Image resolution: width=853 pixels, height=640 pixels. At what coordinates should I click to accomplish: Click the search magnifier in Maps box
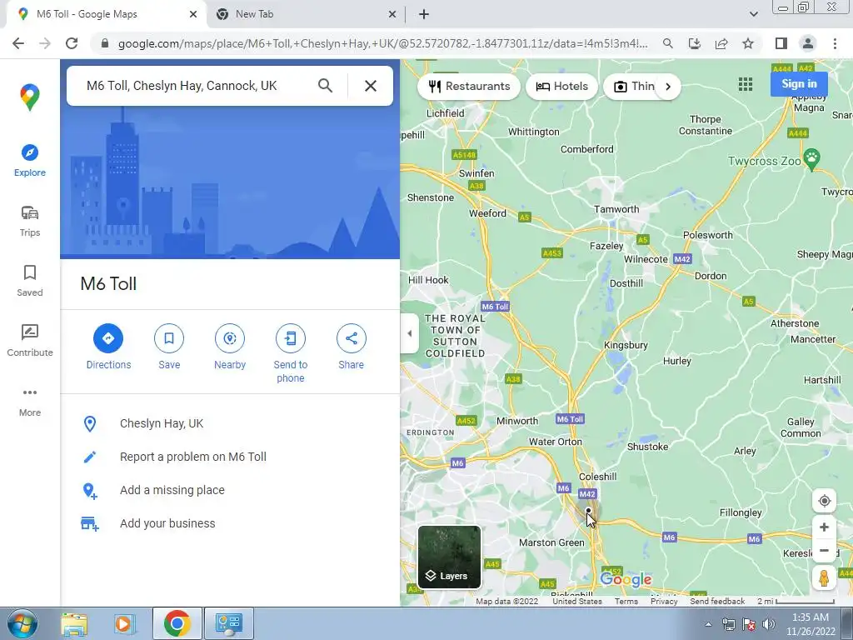[x=326, y=86]
